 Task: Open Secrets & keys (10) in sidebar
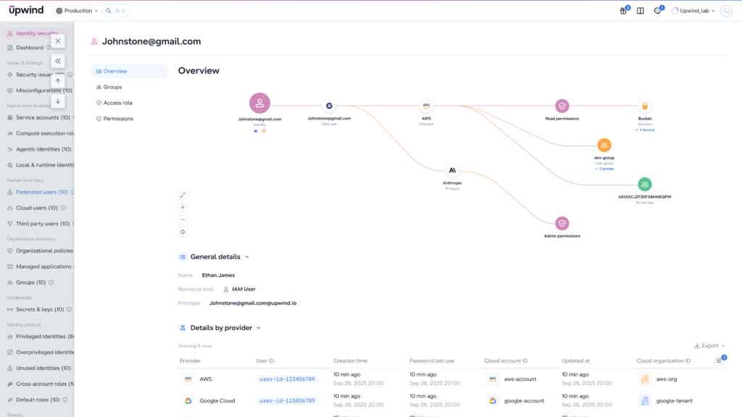(36, 309)
